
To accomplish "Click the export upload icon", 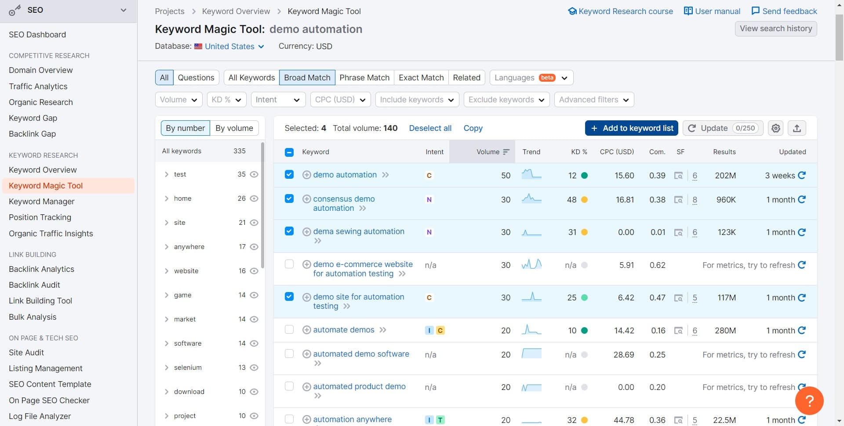I will [x=797, y=128].
